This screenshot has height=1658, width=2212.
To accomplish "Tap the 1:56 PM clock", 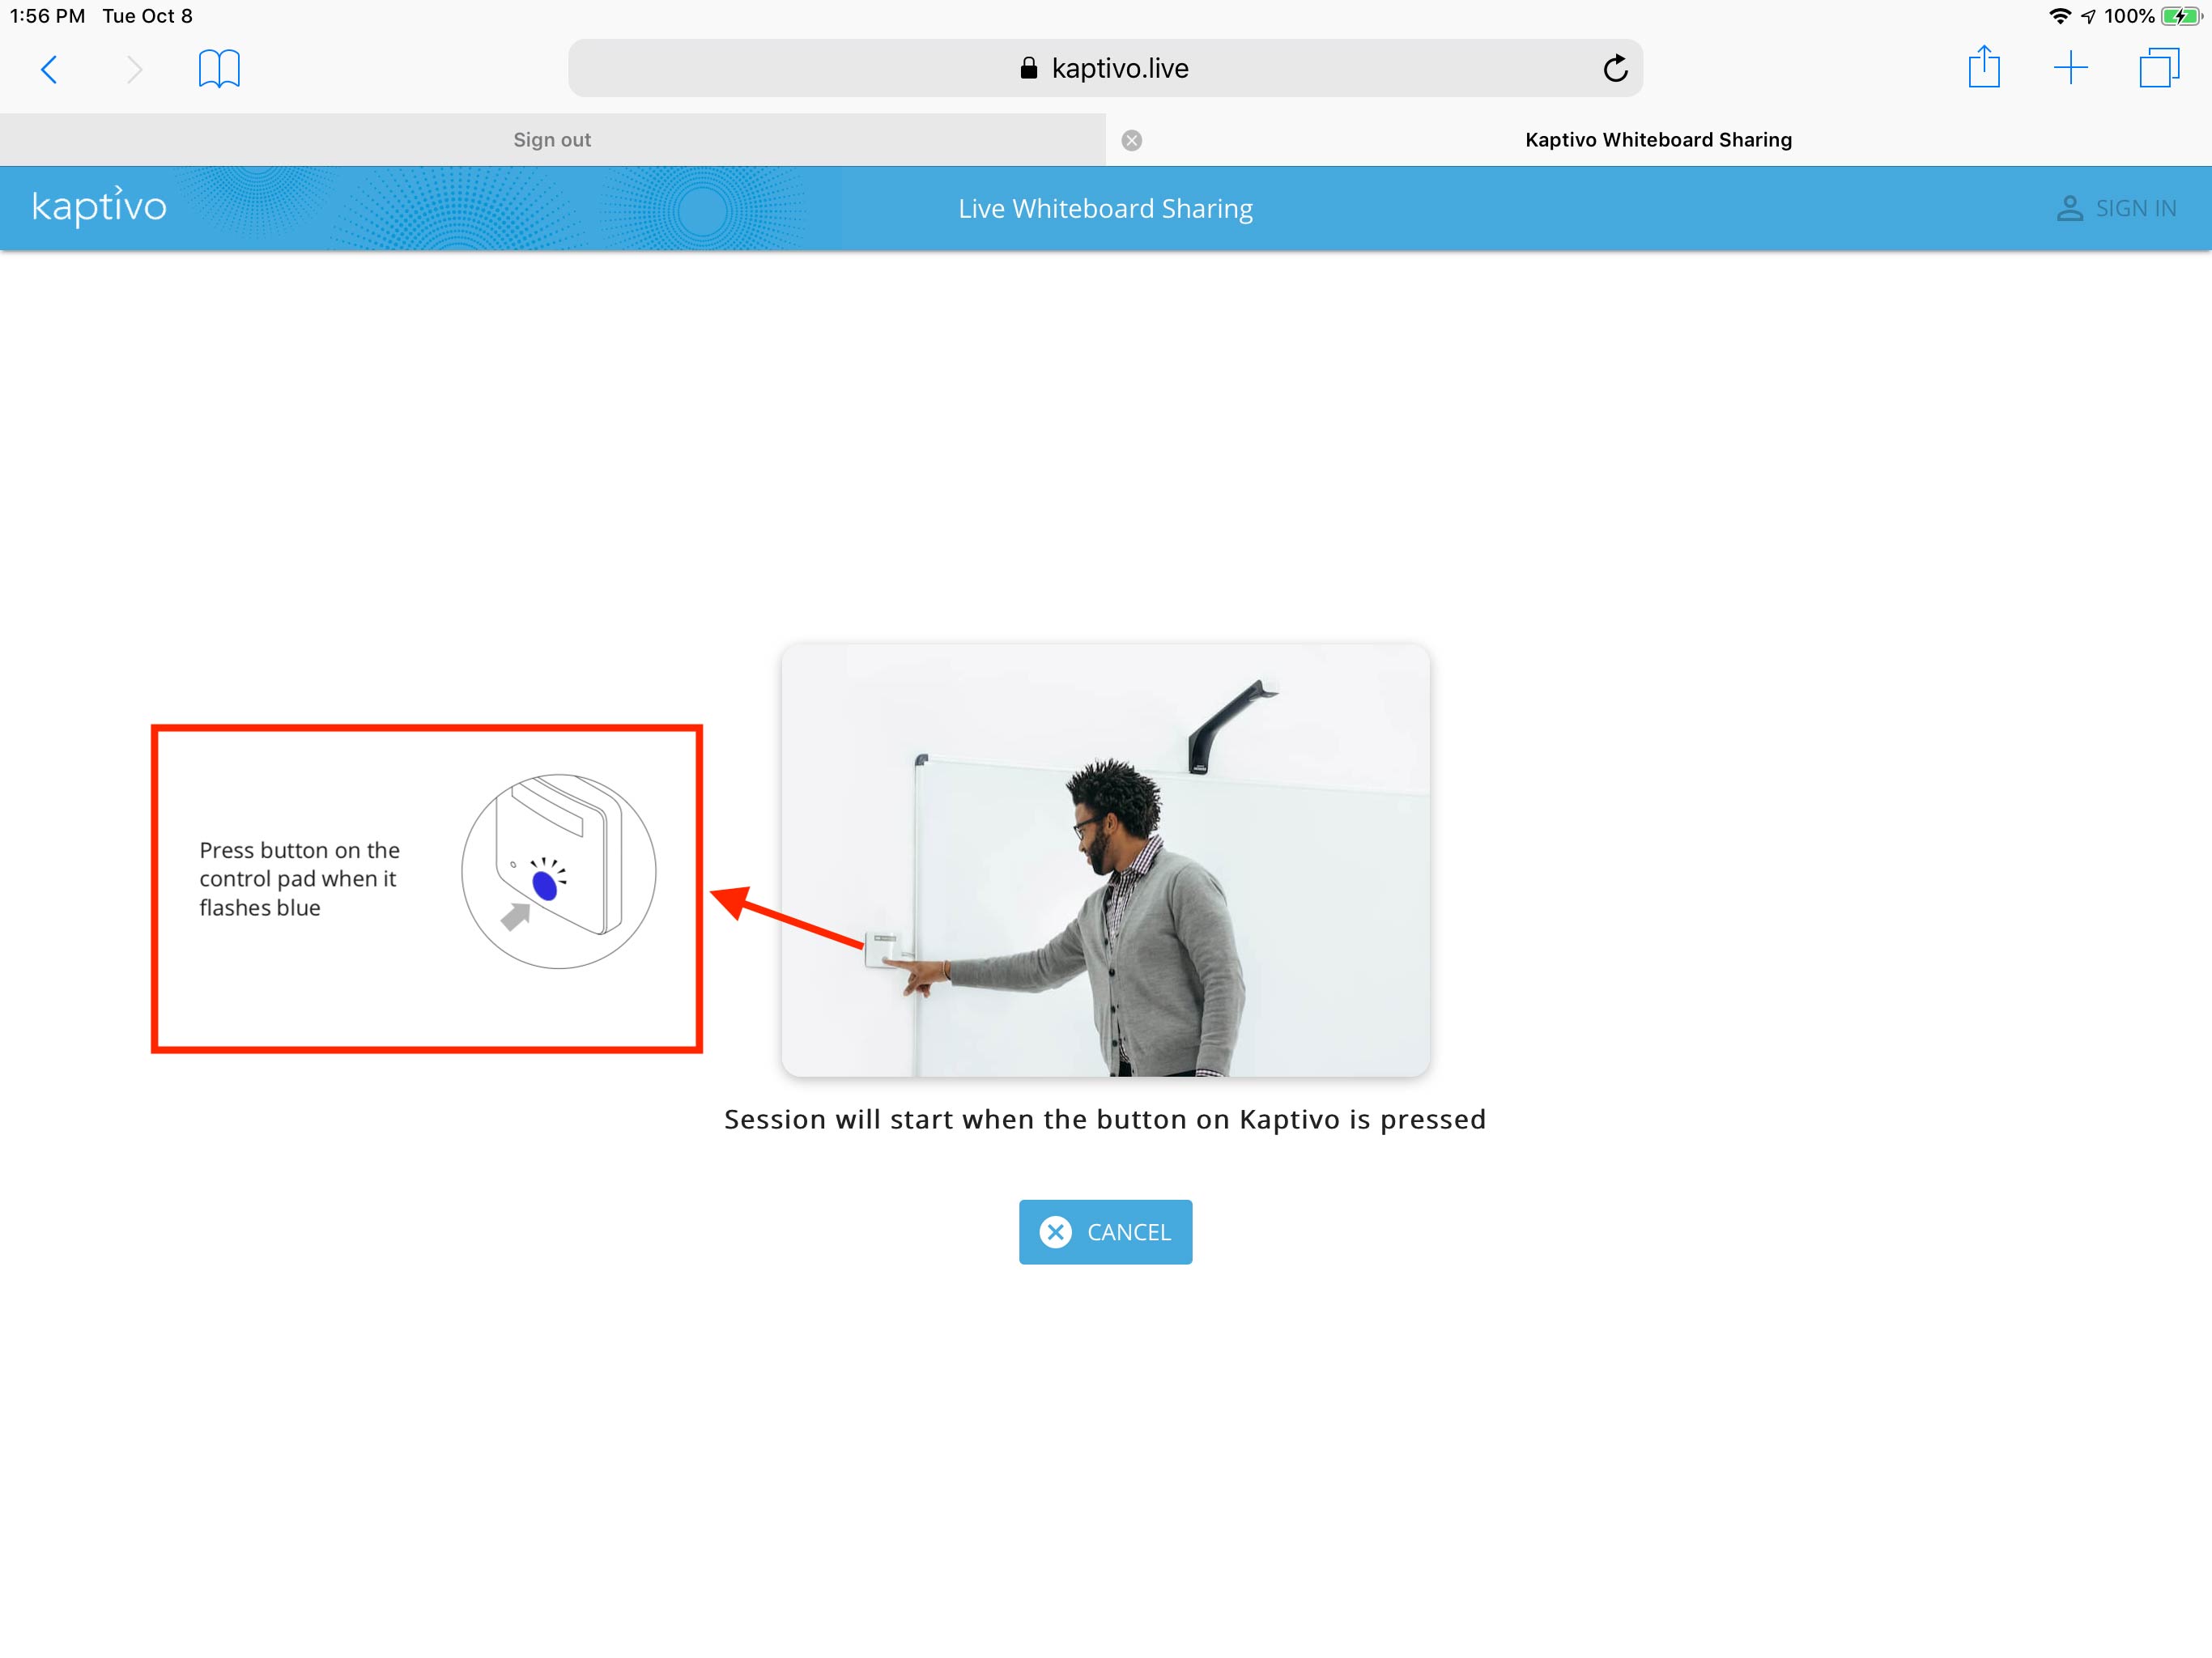I will [47, 16].
